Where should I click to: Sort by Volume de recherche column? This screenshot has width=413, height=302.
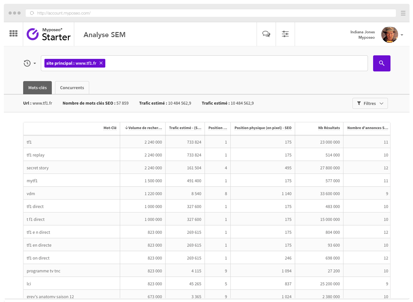click(x=143, y=128)
